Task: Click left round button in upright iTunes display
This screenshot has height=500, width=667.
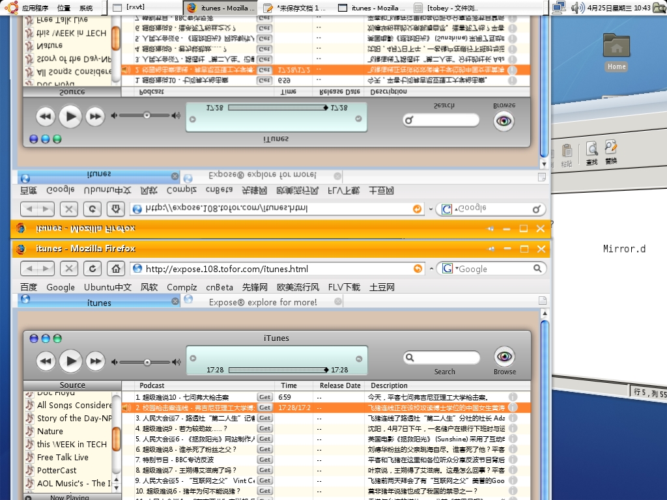Action: (193, 359)
